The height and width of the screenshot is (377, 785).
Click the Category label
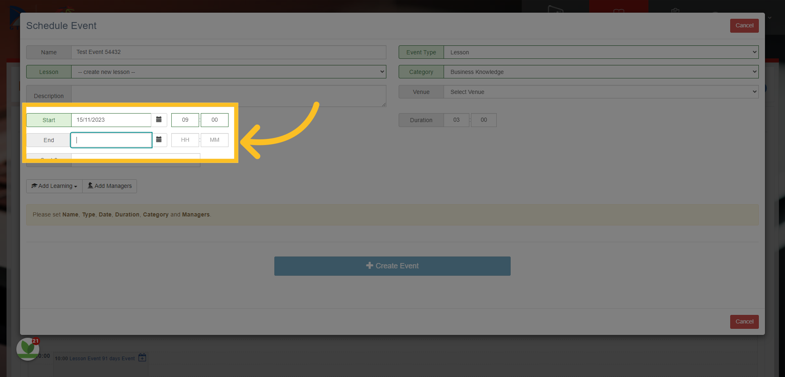(x=421, y=72)
